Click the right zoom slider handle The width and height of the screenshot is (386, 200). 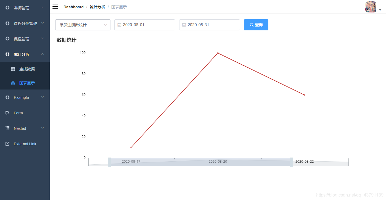click(291, 162)
